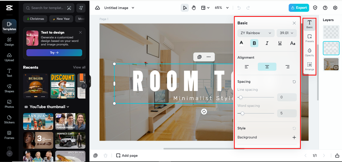Open the settings hexagon icon
The image size is (342, 162).
tap(335, 8)
